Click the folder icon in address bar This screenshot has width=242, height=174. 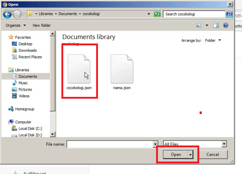(30, 14)
